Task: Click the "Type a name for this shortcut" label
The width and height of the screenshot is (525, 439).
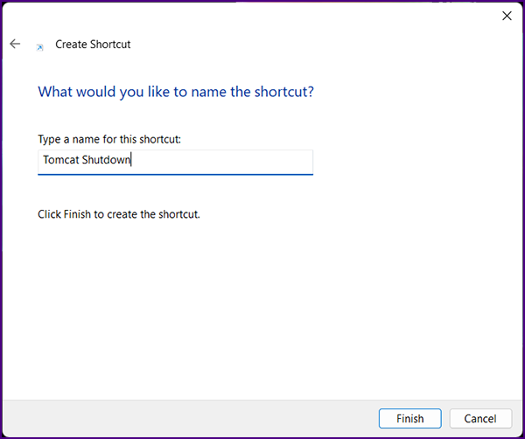Action: pos(109,139)
